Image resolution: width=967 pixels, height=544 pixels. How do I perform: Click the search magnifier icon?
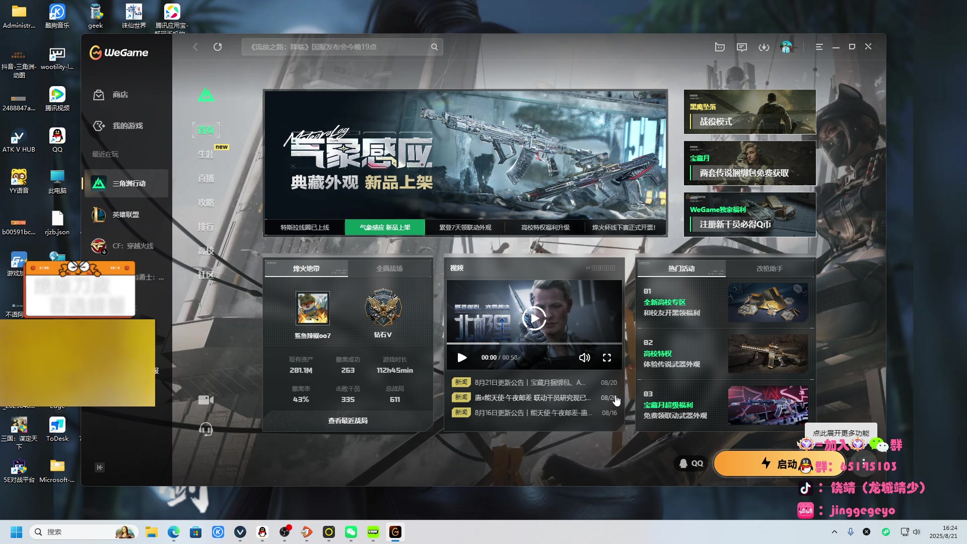point(434,47)
